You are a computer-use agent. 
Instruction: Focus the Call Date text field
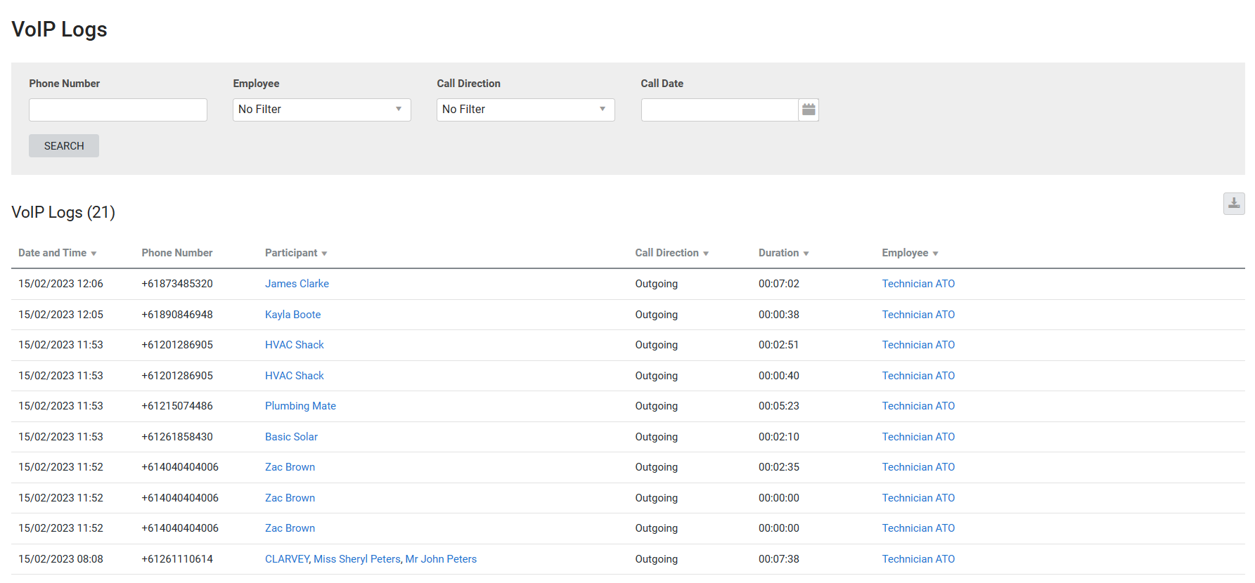[719, 110]
